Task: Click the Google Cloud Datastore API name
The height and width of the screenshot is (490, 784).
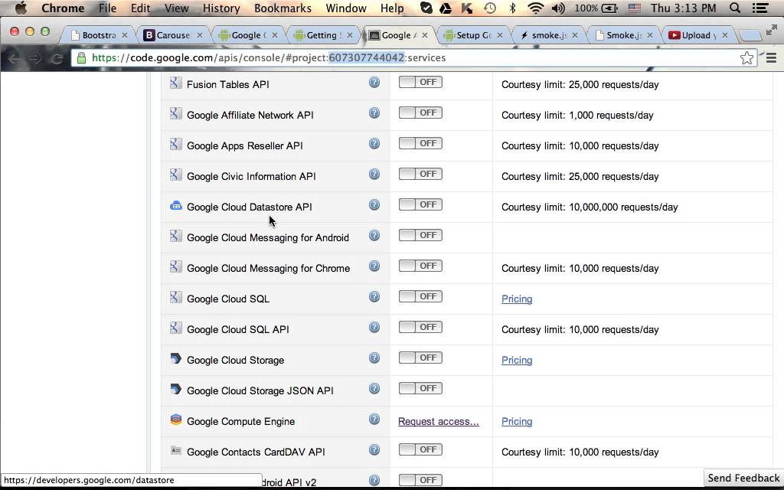Action: (250, 207)
